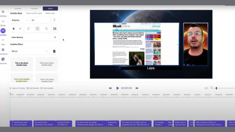This screenshot has width=235, height=132.
Task: Open Settings in the left sidebar
Action: [x=3, y=12]
